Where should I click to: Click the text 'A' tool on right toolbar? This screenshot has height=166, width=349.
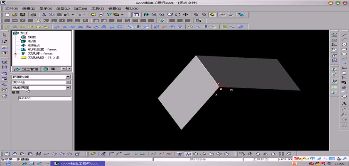click(x=344, y=103)
